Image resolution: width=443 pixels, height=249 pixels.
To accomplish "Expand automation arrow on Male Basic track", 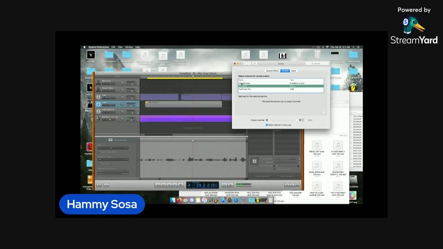I will point(138,84).
